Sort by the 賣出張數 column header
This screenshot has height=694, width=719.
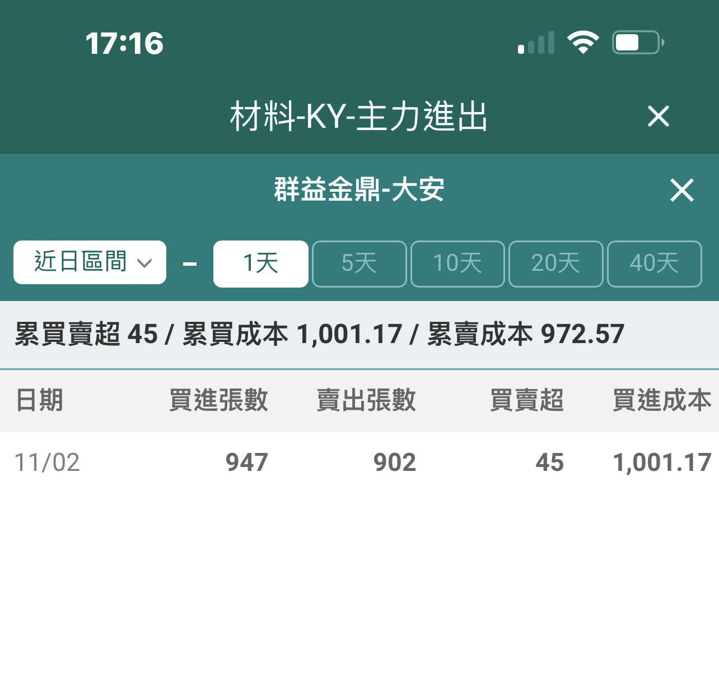366,400
